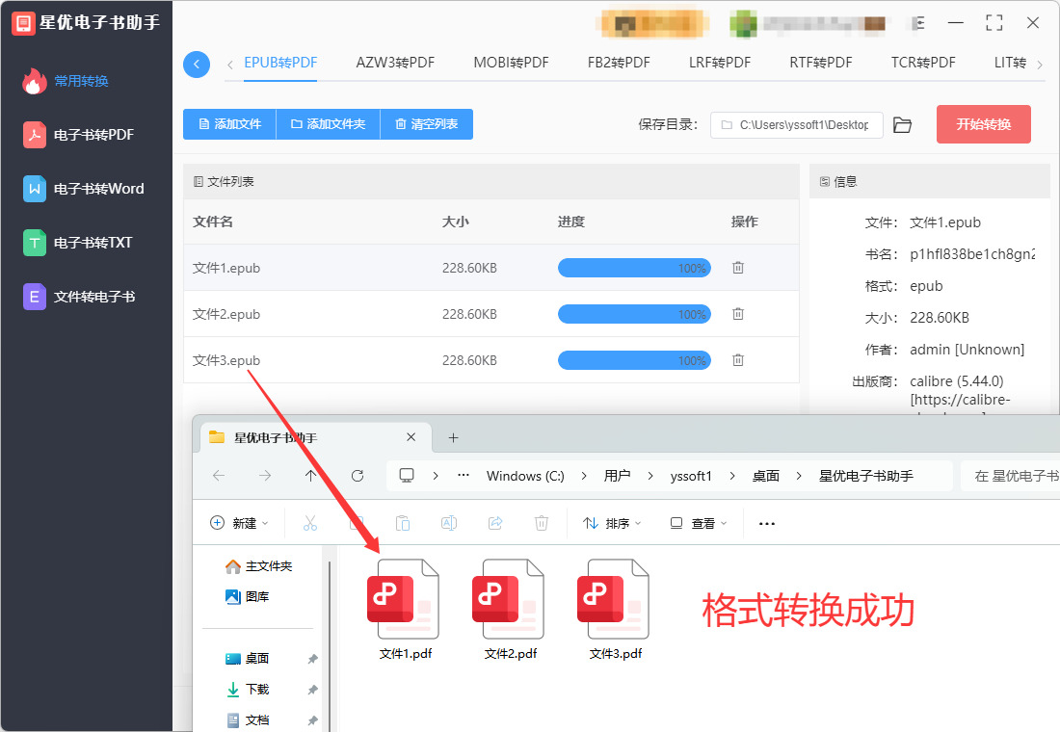Open the 查看 view dropdown
1060x732 pixels.
[699, 523]
